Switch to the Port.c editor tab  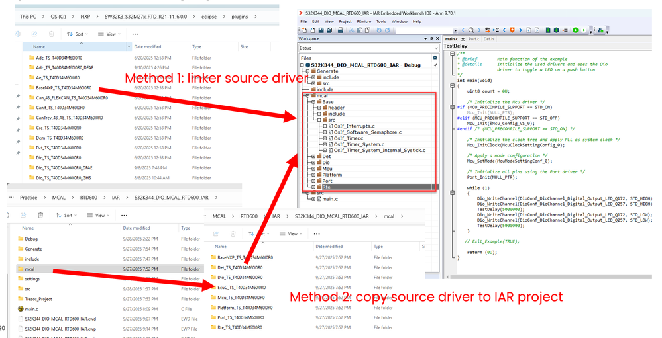pos(473,39)
